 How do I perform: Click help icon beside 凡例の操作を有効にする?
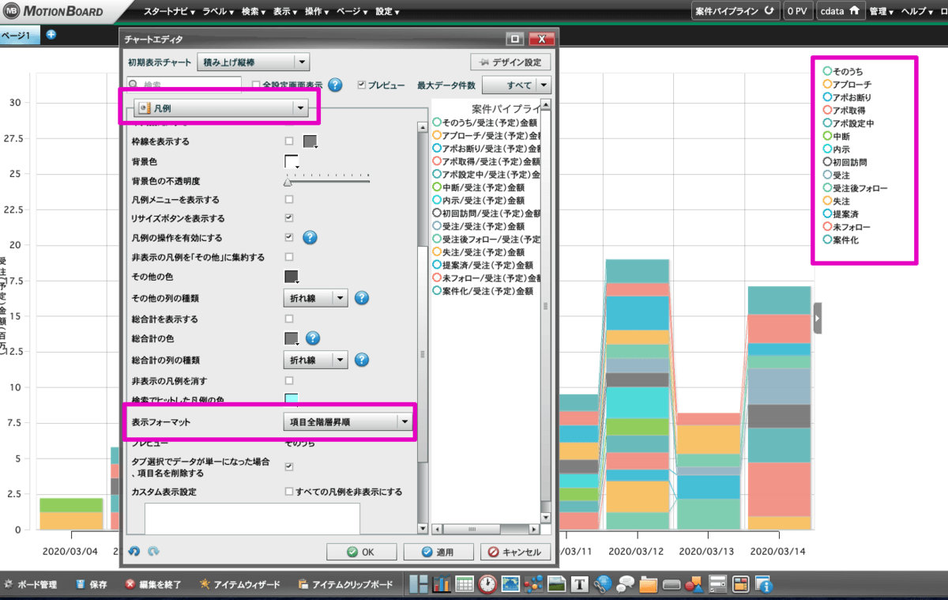coord(310,237)
